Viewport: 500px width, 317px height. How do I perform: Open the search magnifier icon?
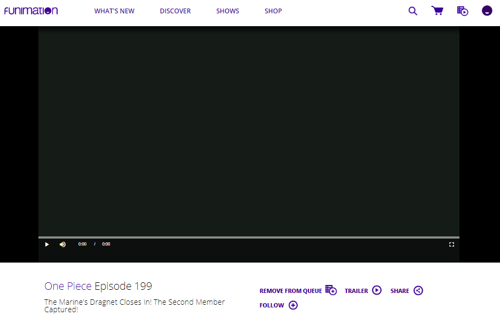pos(413,11)
